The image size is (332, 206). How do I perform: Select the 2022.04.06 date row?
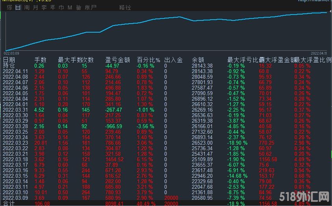tap(15, 88)
